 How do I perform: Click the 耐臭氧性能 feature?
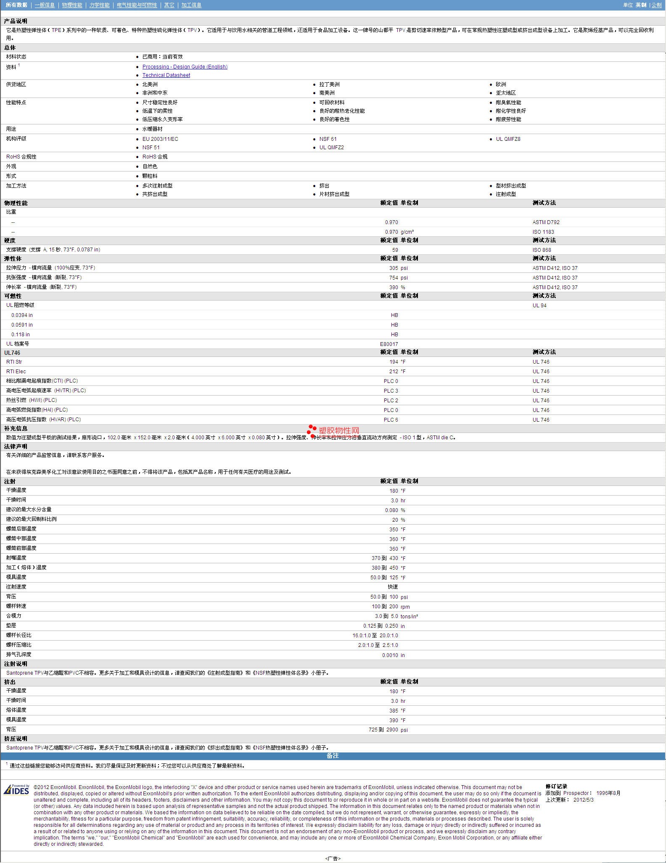(x=508, y=103)
